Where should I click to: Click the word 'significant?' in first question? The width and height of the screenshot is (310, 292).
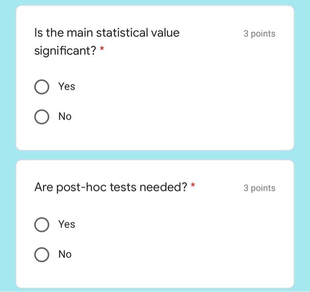(x=65, y=51)
